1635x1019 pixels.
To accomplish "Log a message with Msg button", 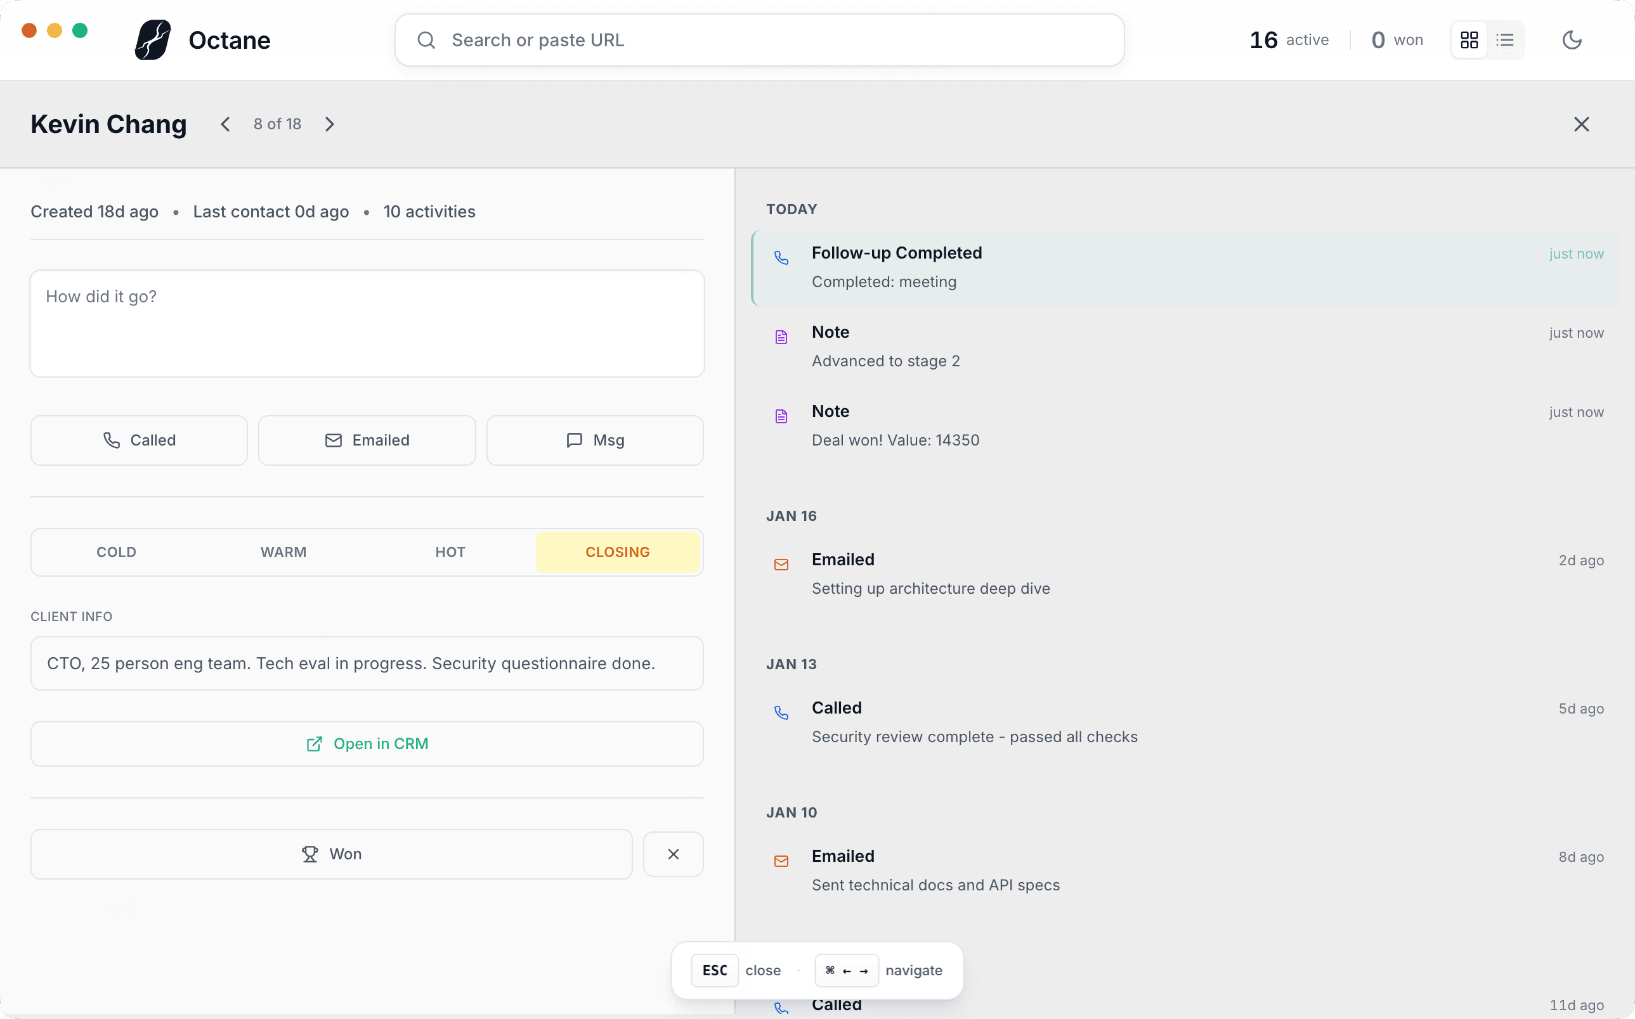I will (x=595, y=440).
